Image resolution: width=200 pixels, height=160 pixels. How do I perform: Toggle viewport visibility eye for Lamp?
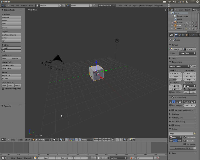click(x=190, y=29)
